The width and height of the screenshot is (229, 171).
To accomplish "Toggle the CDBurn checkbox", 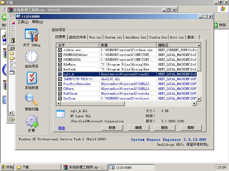I will tap(60, 89).
